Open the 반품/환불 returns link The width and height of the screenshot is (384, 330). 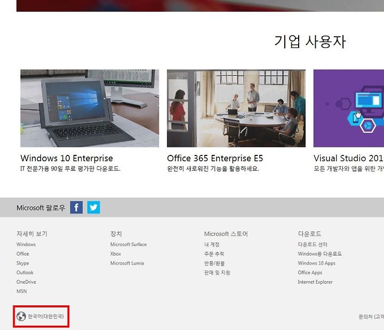click(x=214, y=263)
